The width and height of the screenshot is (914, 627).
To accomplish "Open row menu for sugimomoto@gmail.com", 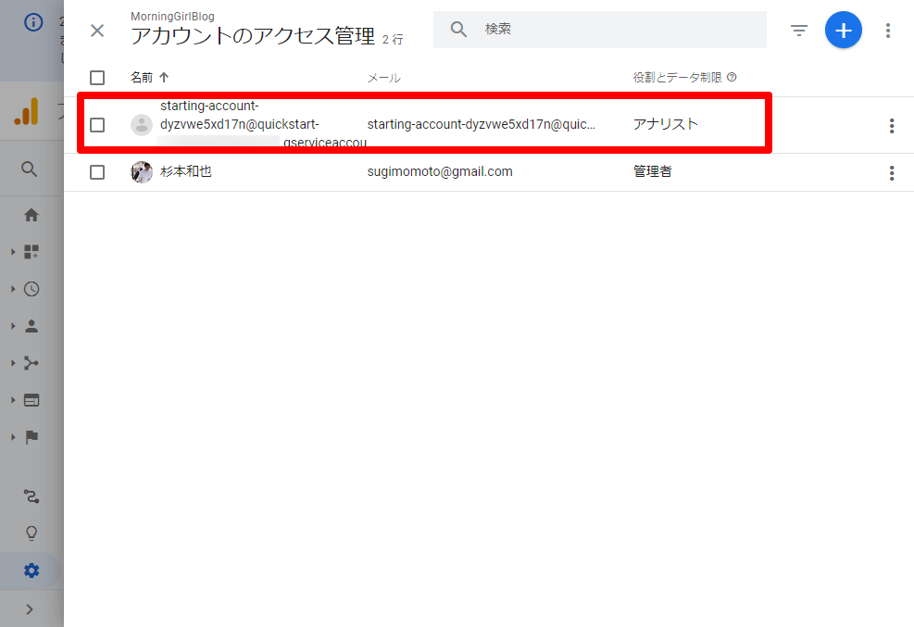I will tap(891, 172).
